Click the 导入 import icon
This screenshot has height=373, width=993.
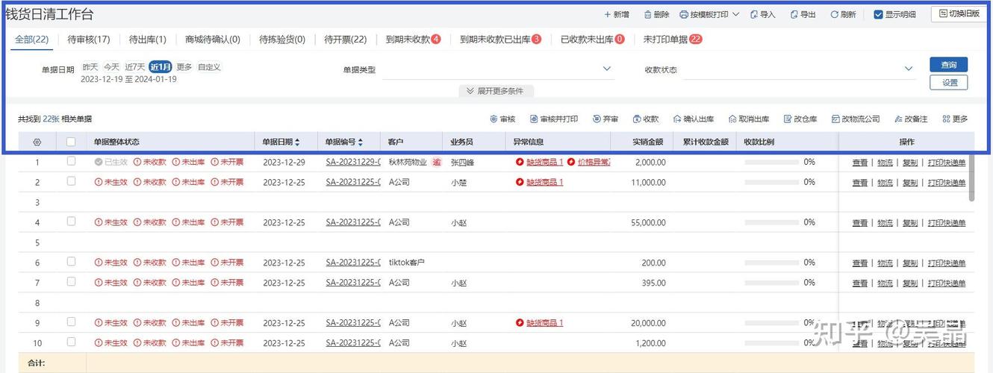pyautogui.click(x=753, y=14)
